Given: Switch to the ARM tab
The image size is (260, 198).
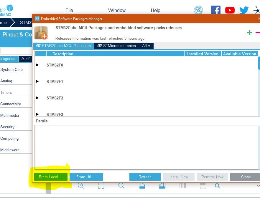Looking at the screenshot, I should (146, 46).
